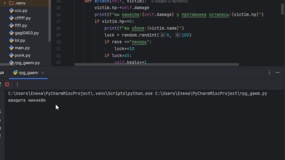
Task: Open cfffff.py in project tree
Action: pyautogui.click(x=23, y=18)
